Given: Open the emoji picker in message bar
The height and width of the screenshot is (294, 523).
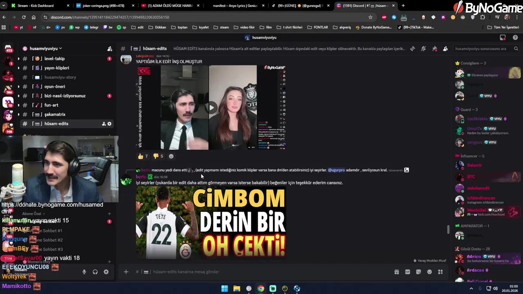Looking at the screenshot, I should (429, 272).
